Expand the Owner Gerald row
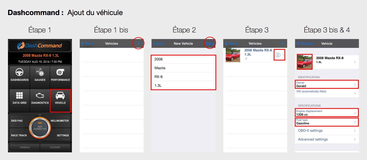Screen dimensions: 367x160 [327, 84]
